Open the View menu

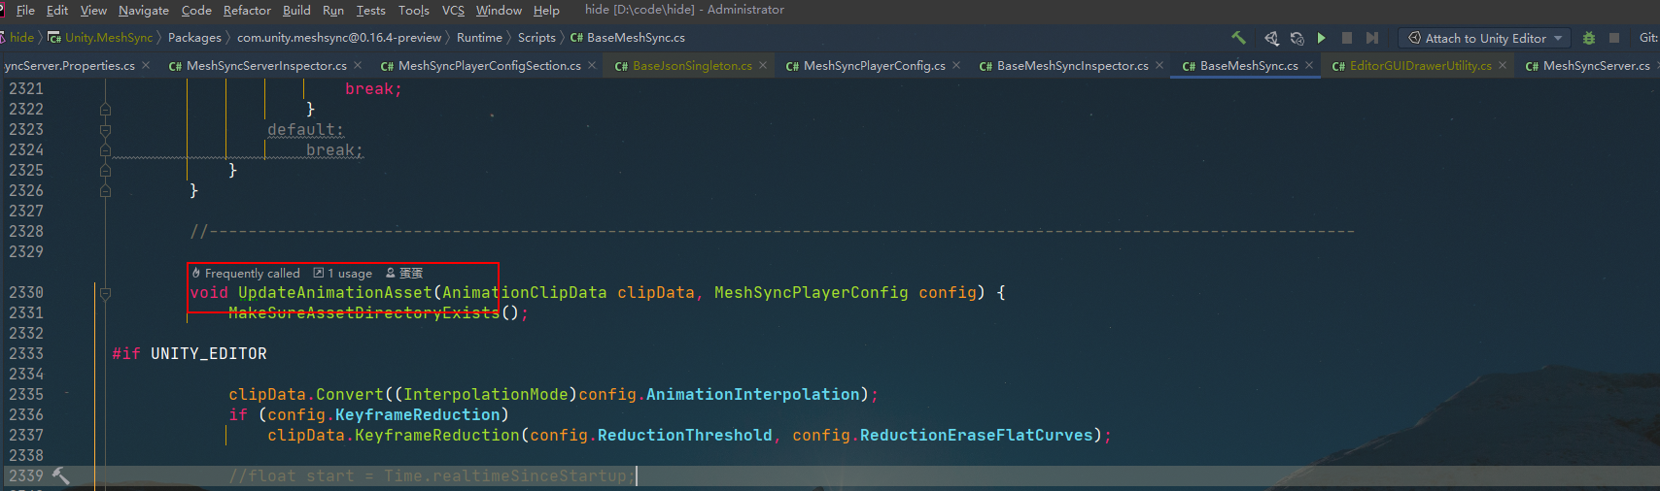click(93, 10)
